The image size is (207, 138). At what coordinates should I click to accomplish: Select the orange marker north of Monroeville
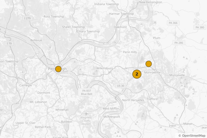[x=149, y=64]
